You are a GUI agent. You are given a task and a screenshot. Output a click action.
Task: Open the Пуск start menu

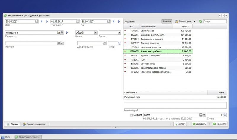coord(6,137)
